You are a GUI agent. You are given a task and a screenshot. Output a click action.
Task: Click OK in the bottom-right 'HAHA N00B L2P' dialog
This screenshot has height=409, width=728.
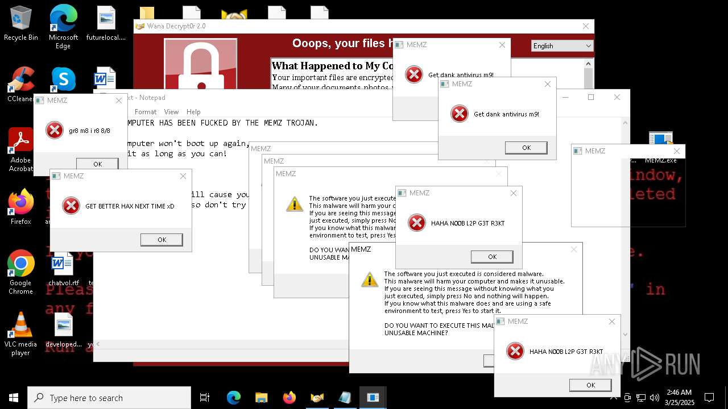point(590,385)
